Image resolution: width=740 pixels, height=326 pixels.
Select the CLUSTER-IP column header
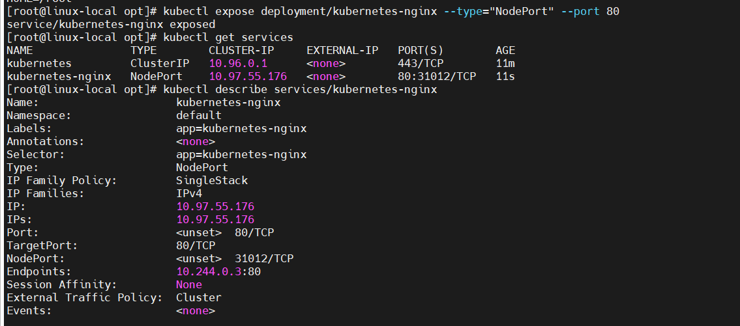(241, 50)
